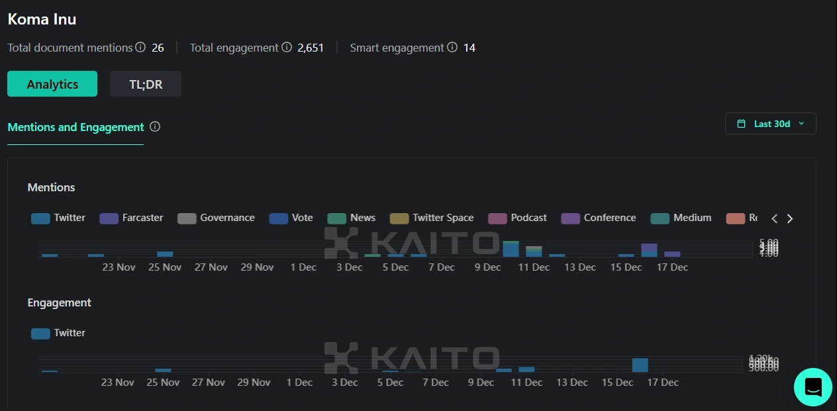Click the Twitter color swatch under Engagement

(40, 333)
